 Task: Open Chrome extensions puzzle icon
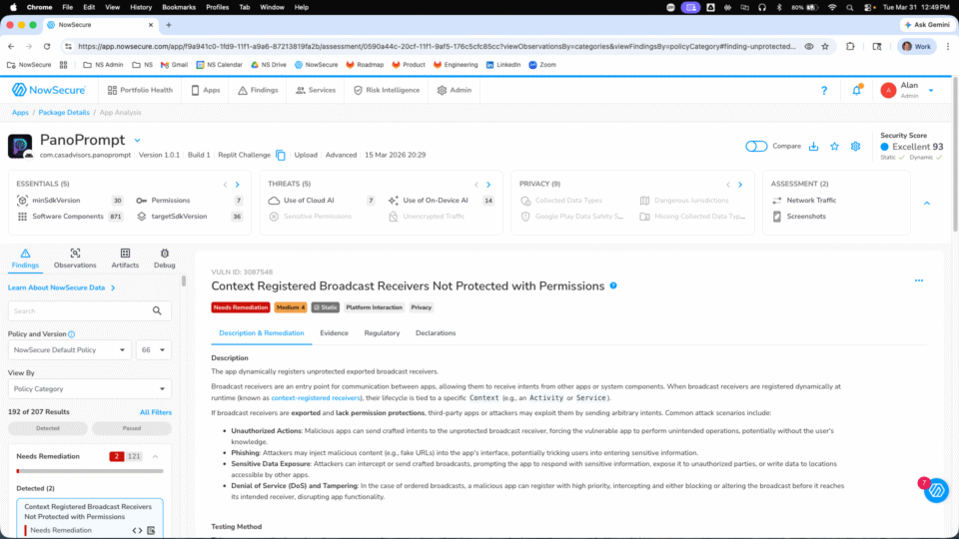(850, 47)
